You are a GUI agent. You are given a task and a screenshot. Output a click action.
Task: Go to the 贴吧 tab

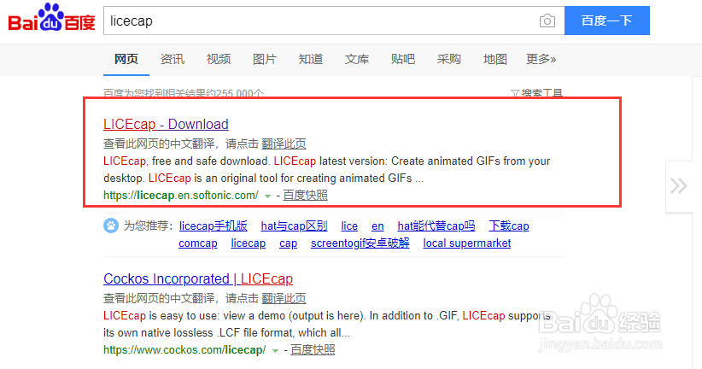(403, 59)
